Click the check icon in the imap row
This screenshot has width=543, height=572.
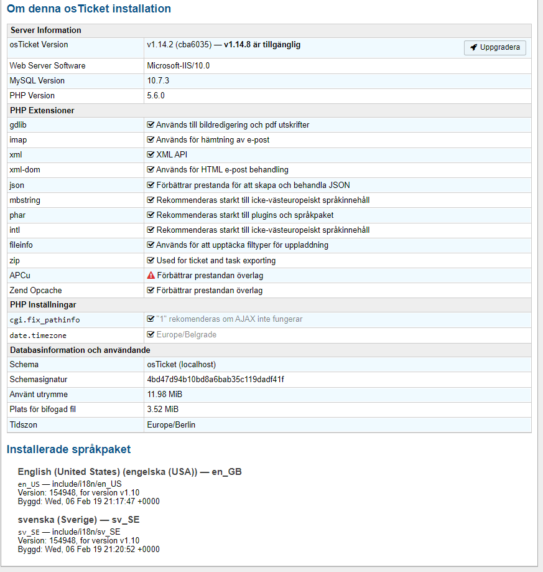pos(151,139)
